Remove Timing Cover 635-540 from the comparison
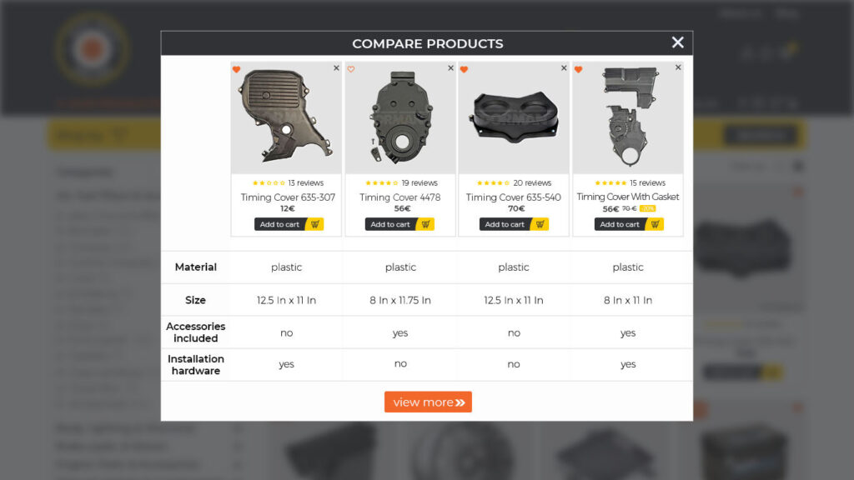The image size is (854, 480). 565,68
